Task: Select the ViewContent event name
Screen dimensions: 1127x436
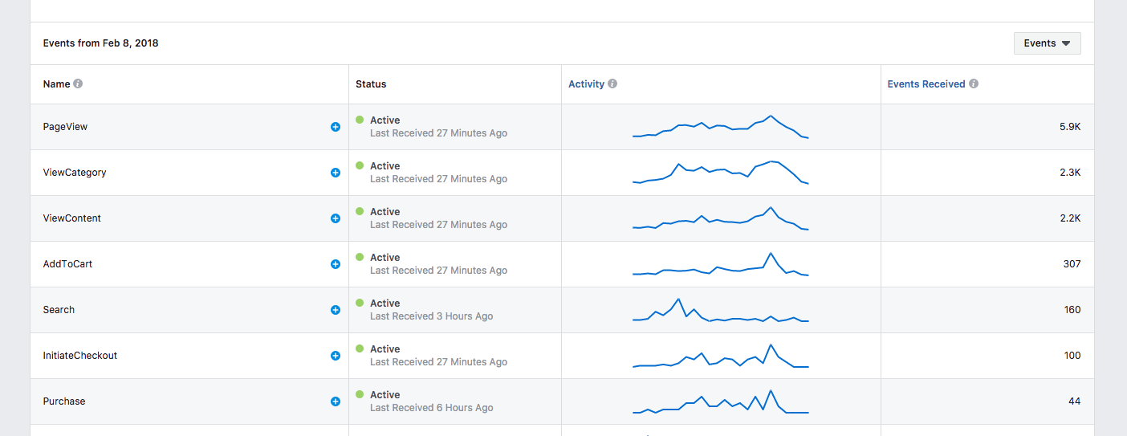Action: click(72, 218)
